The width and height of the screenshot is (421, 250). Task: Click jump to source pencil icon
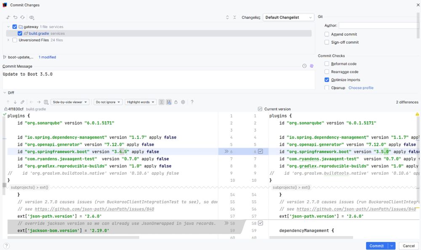point(23,102)
